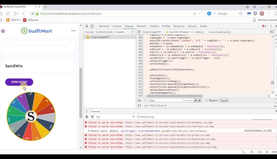Toggle match case Aa search option
Screen dimensions: 277x159
click(139, 100)
